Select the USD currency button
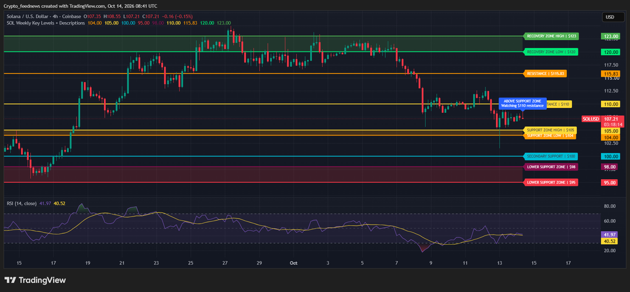This screenshot has width=630, height=292. (610, 17)
